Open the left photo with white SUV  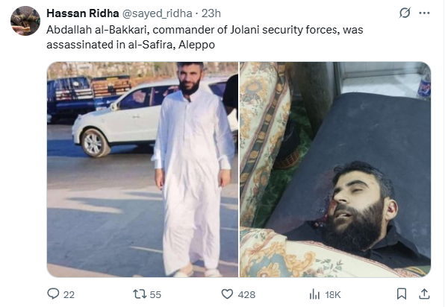point(143,169)
